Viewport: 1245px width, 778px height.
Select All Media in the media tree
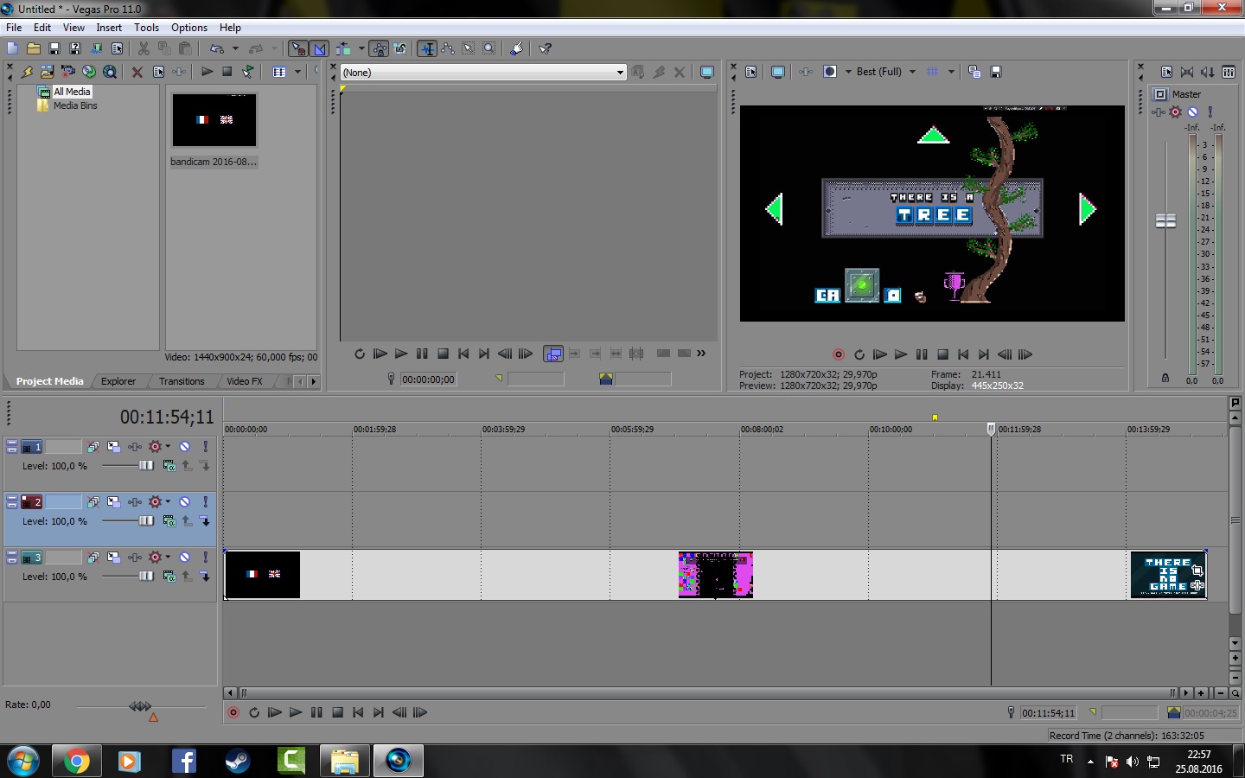tap(72, 92)
